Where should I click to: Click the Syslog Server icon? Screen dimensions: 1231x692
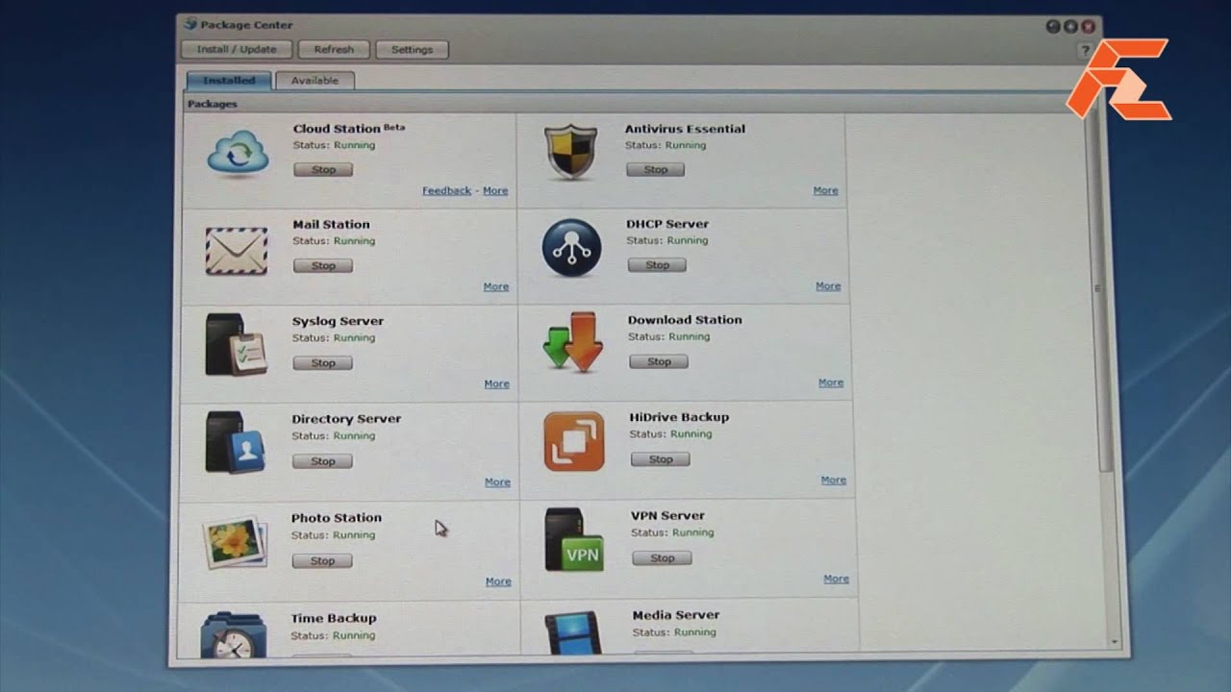[x=236, y=344]
